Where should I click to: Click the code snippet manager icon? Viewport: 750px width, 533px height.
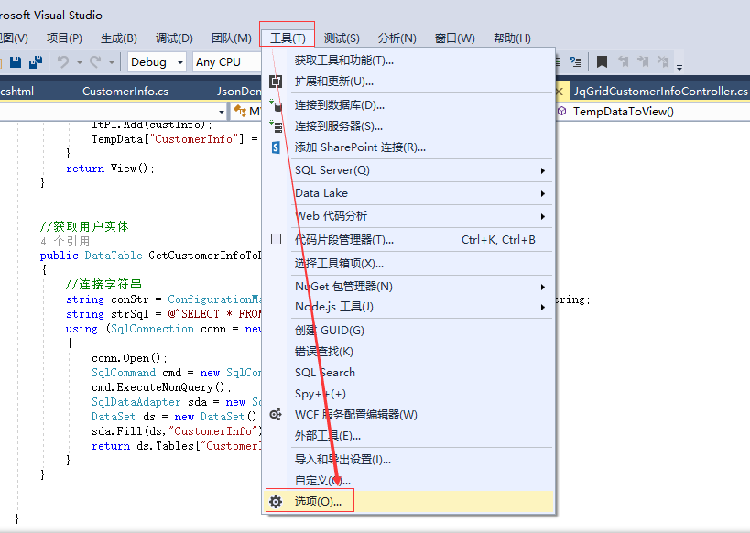pos(276,240)
